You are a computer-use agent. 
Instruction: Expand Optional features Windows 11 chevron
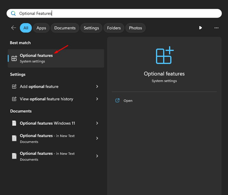(x=97, y=123)
